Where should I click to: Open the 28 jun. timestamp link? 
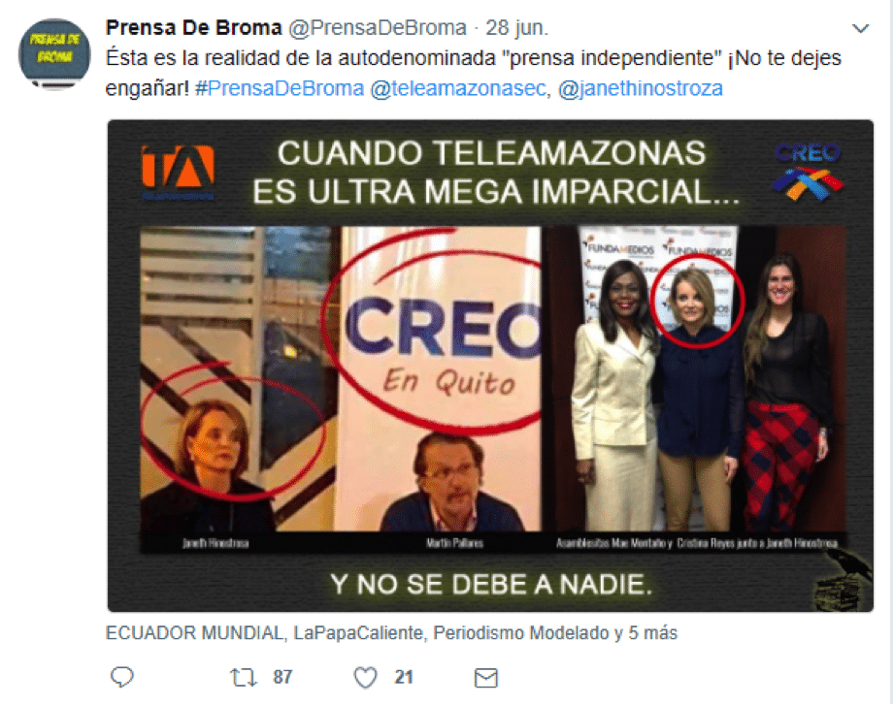pyautogui.click(x=516, y=27)
